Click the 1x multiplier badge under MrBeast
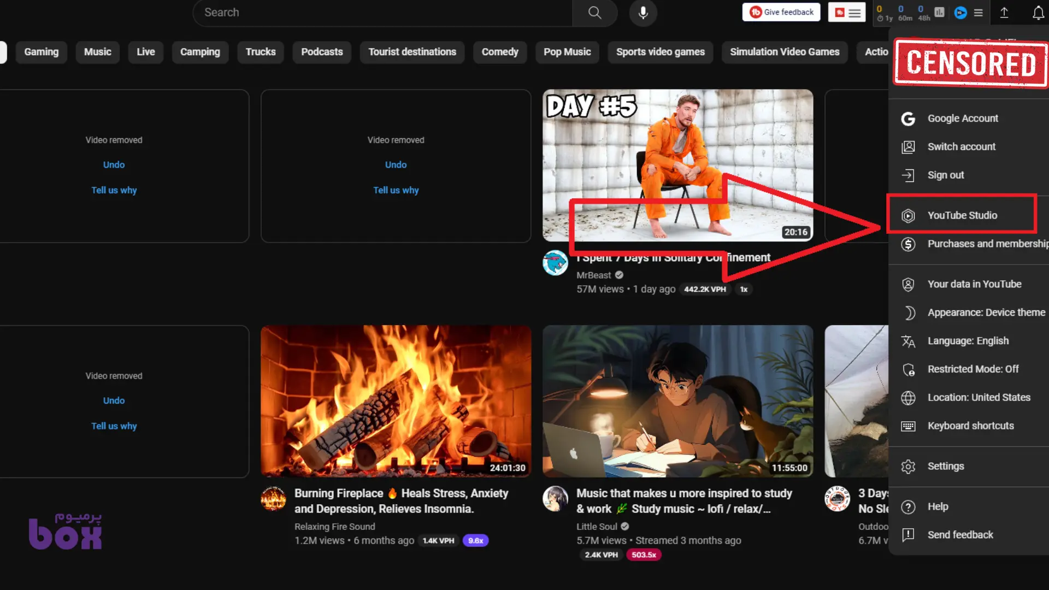Image resolution: width=1049 pixels, height=590 pixels. pos(744,290)
